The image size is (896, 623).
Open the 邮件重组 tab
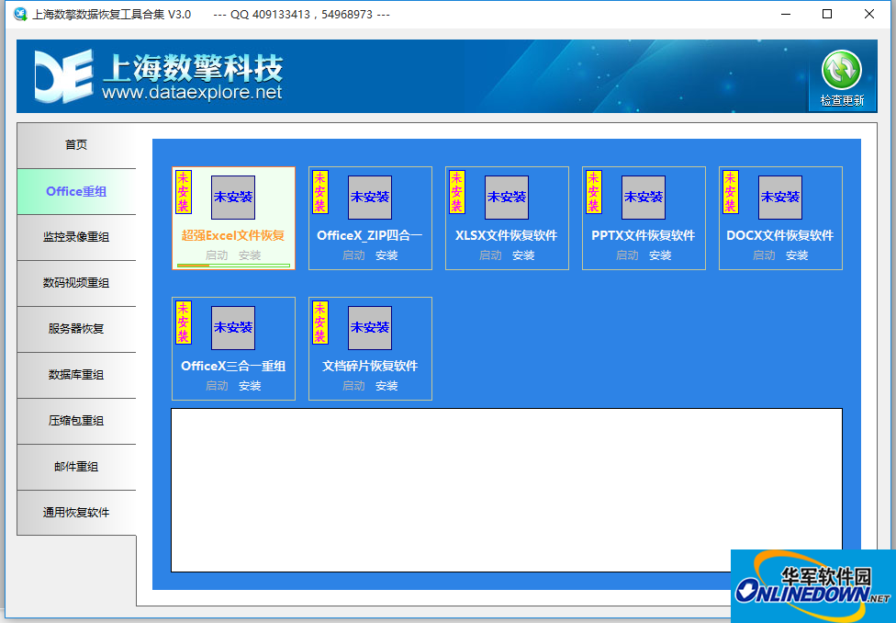click(76, 467)
